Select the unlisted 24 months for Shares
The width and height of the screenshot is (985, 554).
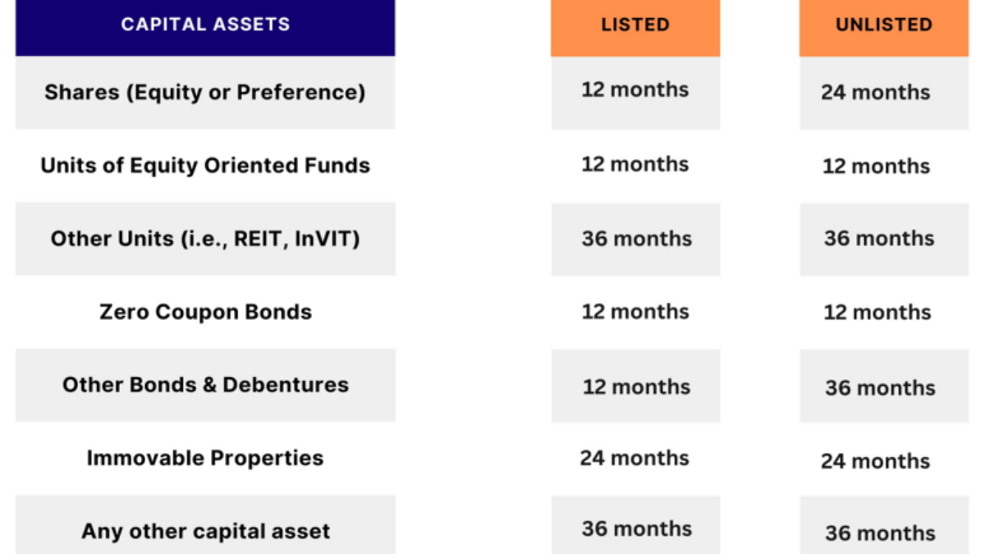pos(875,92)
